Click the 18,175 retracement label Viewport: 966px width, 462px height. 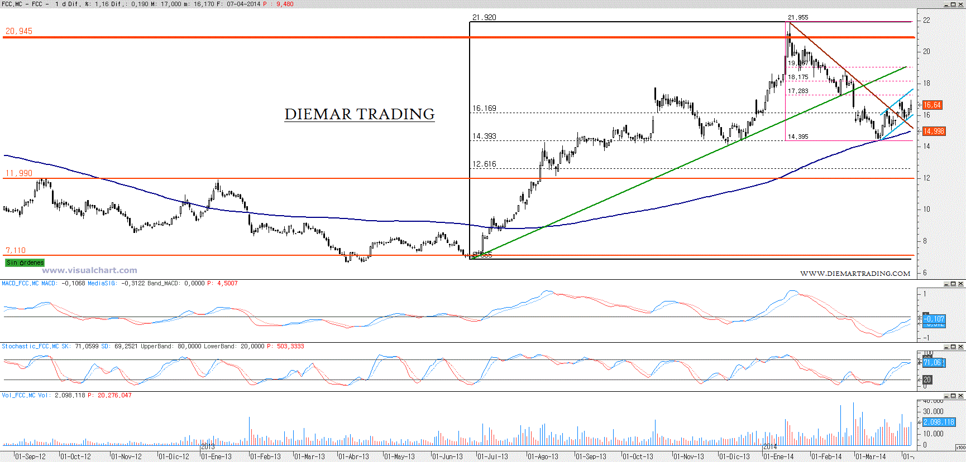(798, 77)
